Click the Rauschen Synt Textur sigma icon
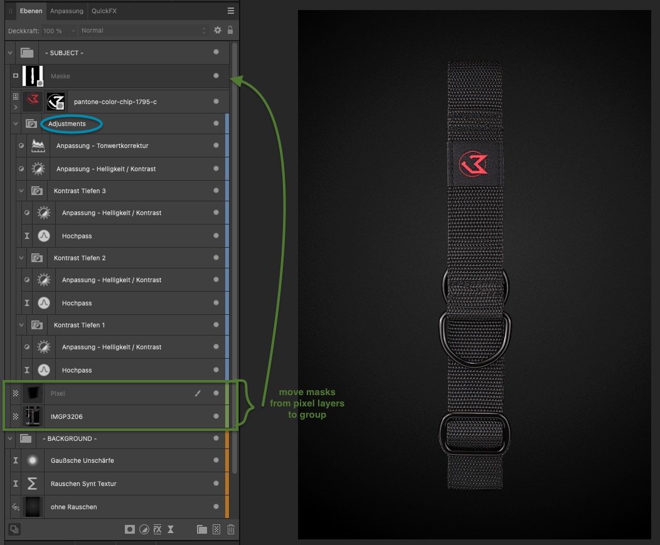The image size is (660, 545). (32, 484)
